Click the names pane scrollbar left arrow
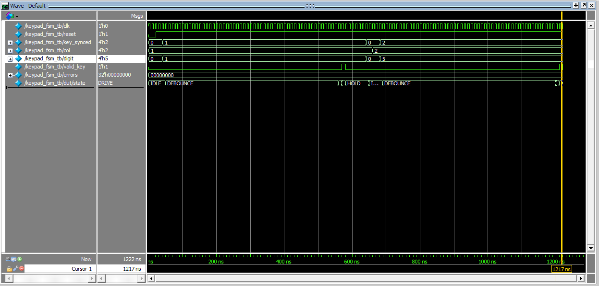The image size is (599, 286). (x=9, y=278)
